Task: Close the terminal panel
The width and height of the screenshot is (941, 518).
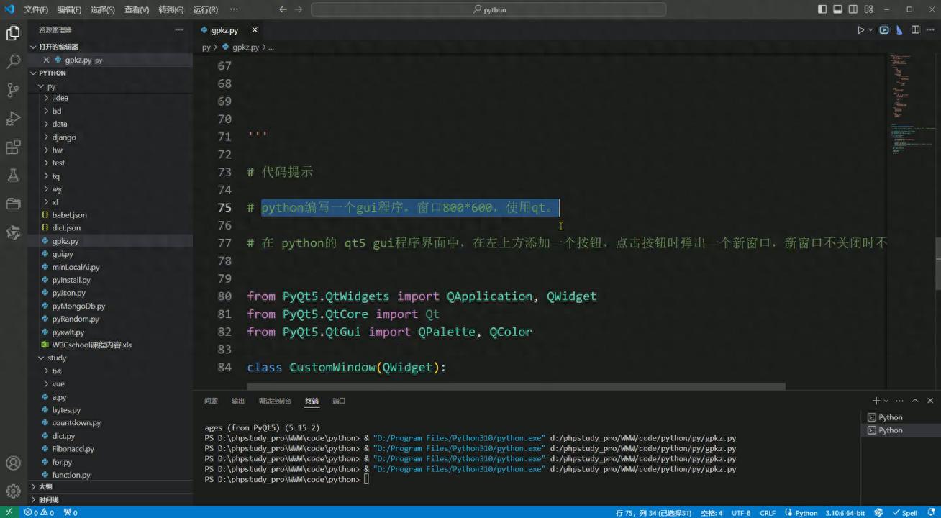Action: point(930,401)
